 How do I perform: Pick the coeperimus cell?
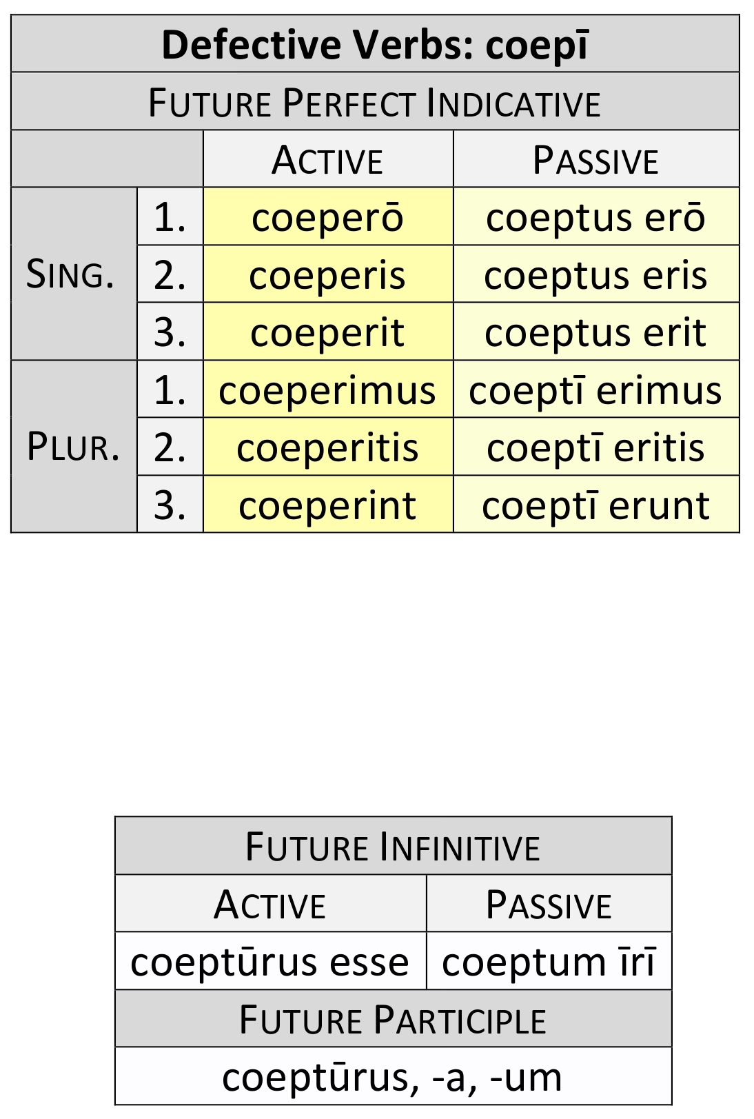point(327,390)
